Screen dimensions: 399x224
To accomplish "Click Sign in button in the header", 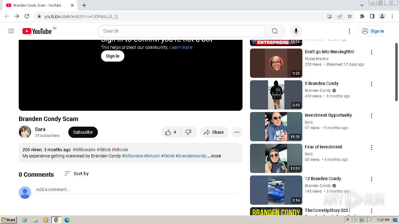I will coord(373,31).
